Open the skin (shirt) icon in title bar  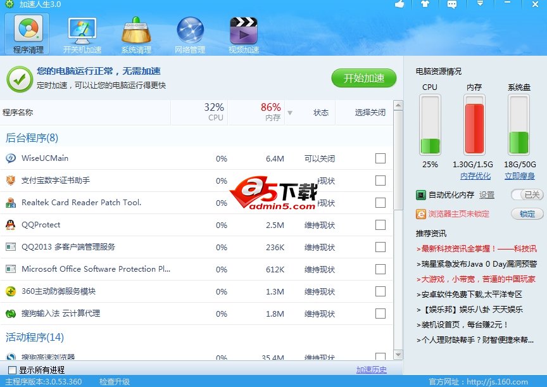click(425, 4)
